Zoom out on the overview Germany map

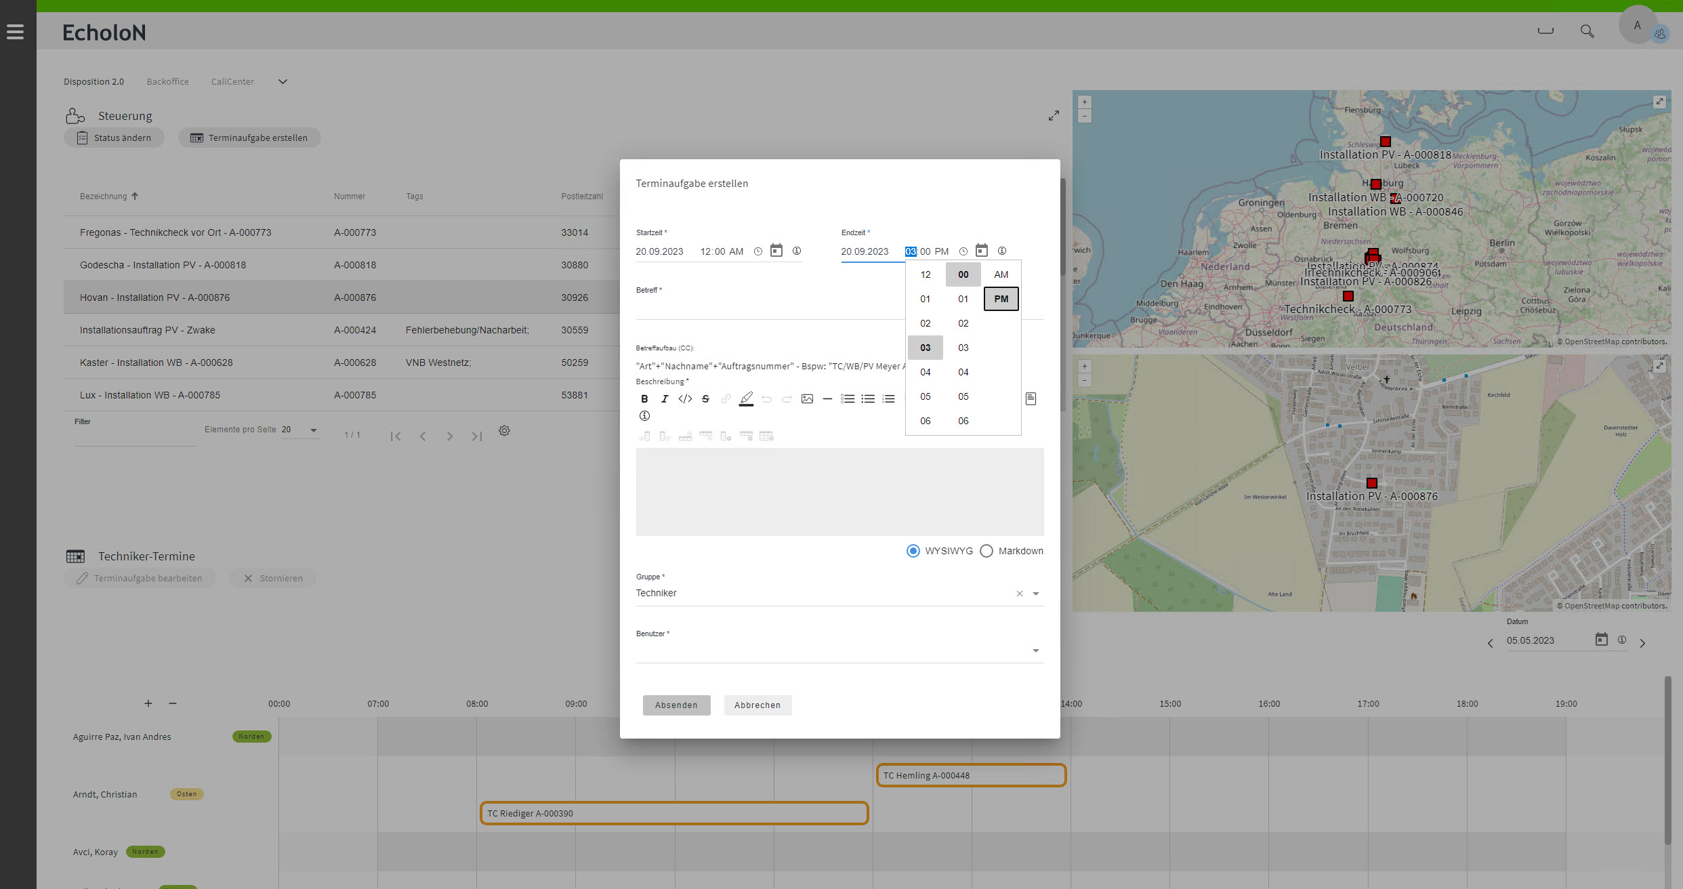(1085, 117)
